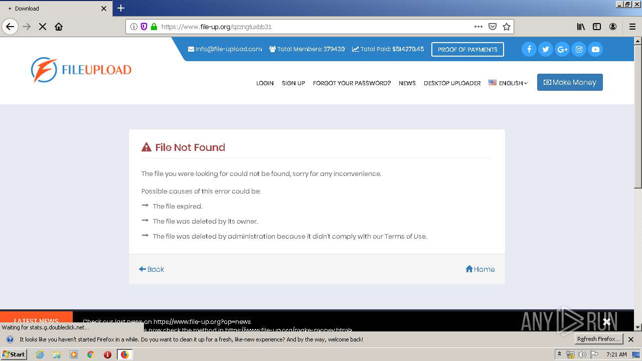The image size is (642, 361).
Task: Click the FileUpload logo
Action: click(x=81, y=70)
